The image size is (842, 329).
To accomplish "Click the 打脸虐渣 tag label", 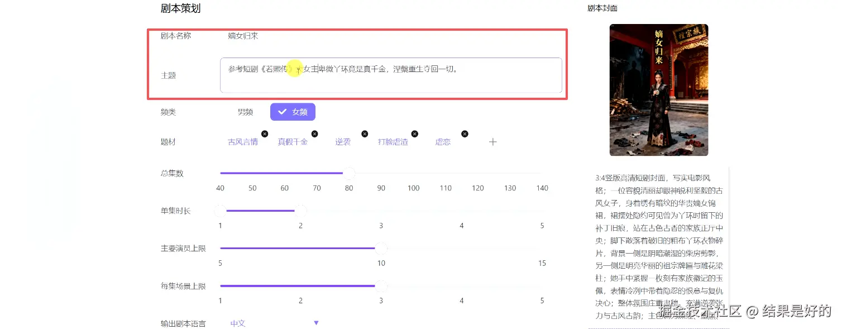I will (393, 142).
